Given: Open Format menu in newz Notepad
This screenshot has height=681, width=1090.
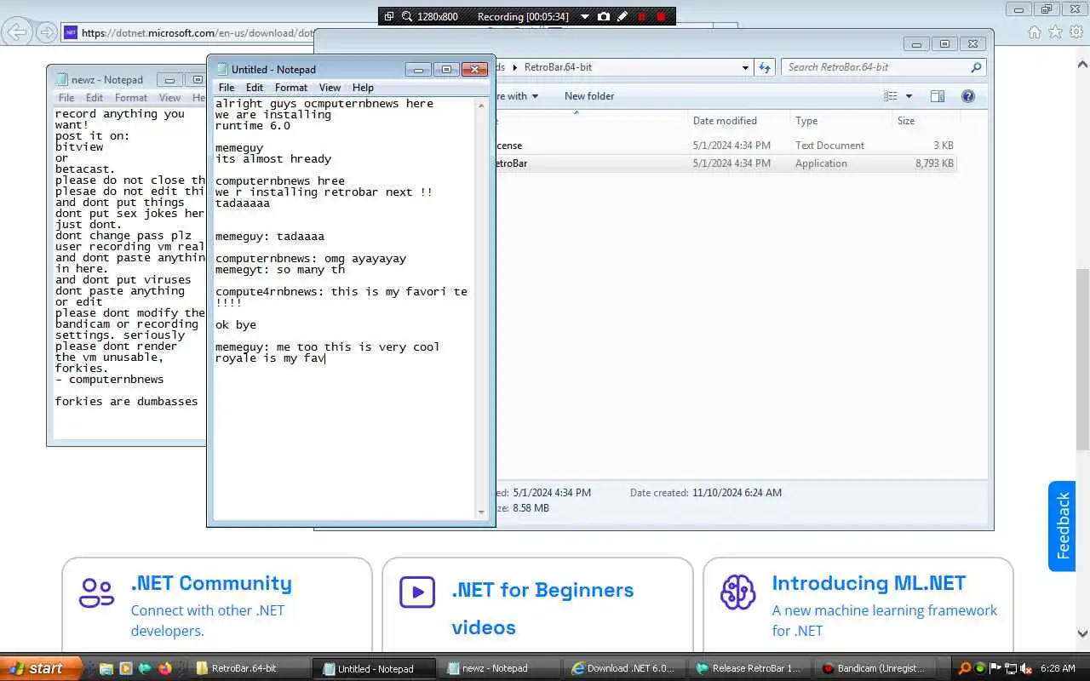Looking at the screenshot, I should 131,98.
